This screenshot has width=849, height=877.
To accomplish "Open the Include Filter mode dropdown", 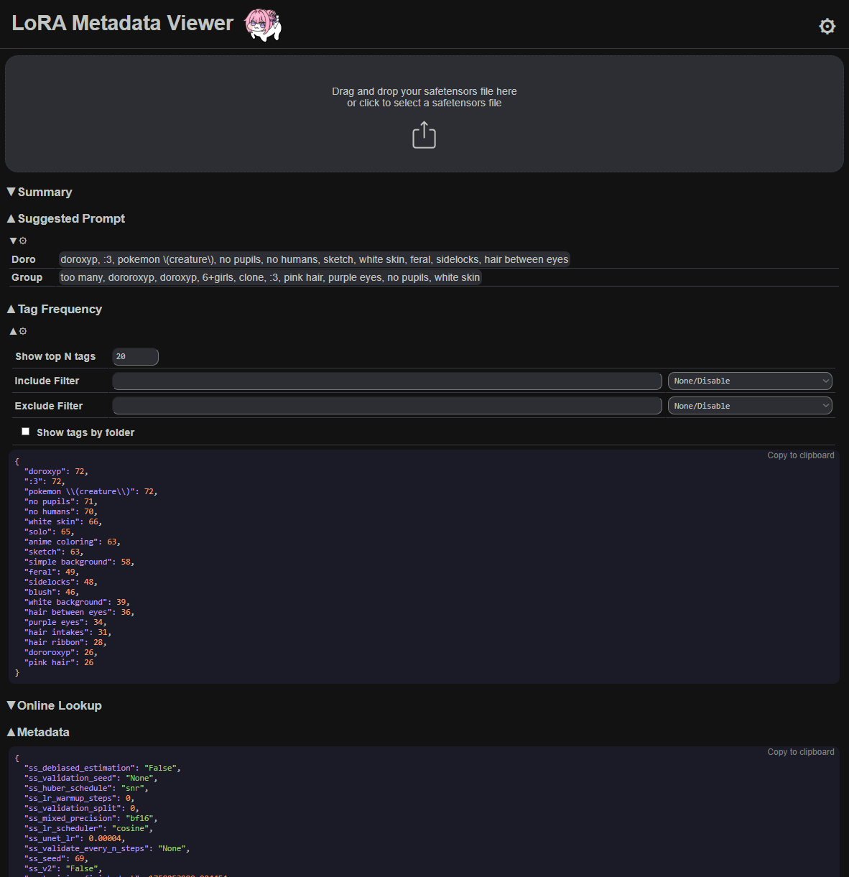I will point(750,381).
